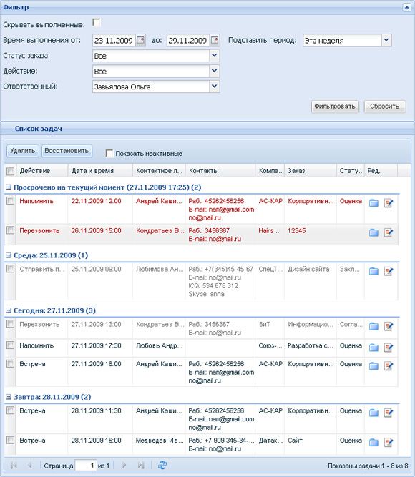Viewport: 415px width, 477px height.
Task: Open the Ответственный dropdown with Завьялова Ольга
Action: coord(215,87)
